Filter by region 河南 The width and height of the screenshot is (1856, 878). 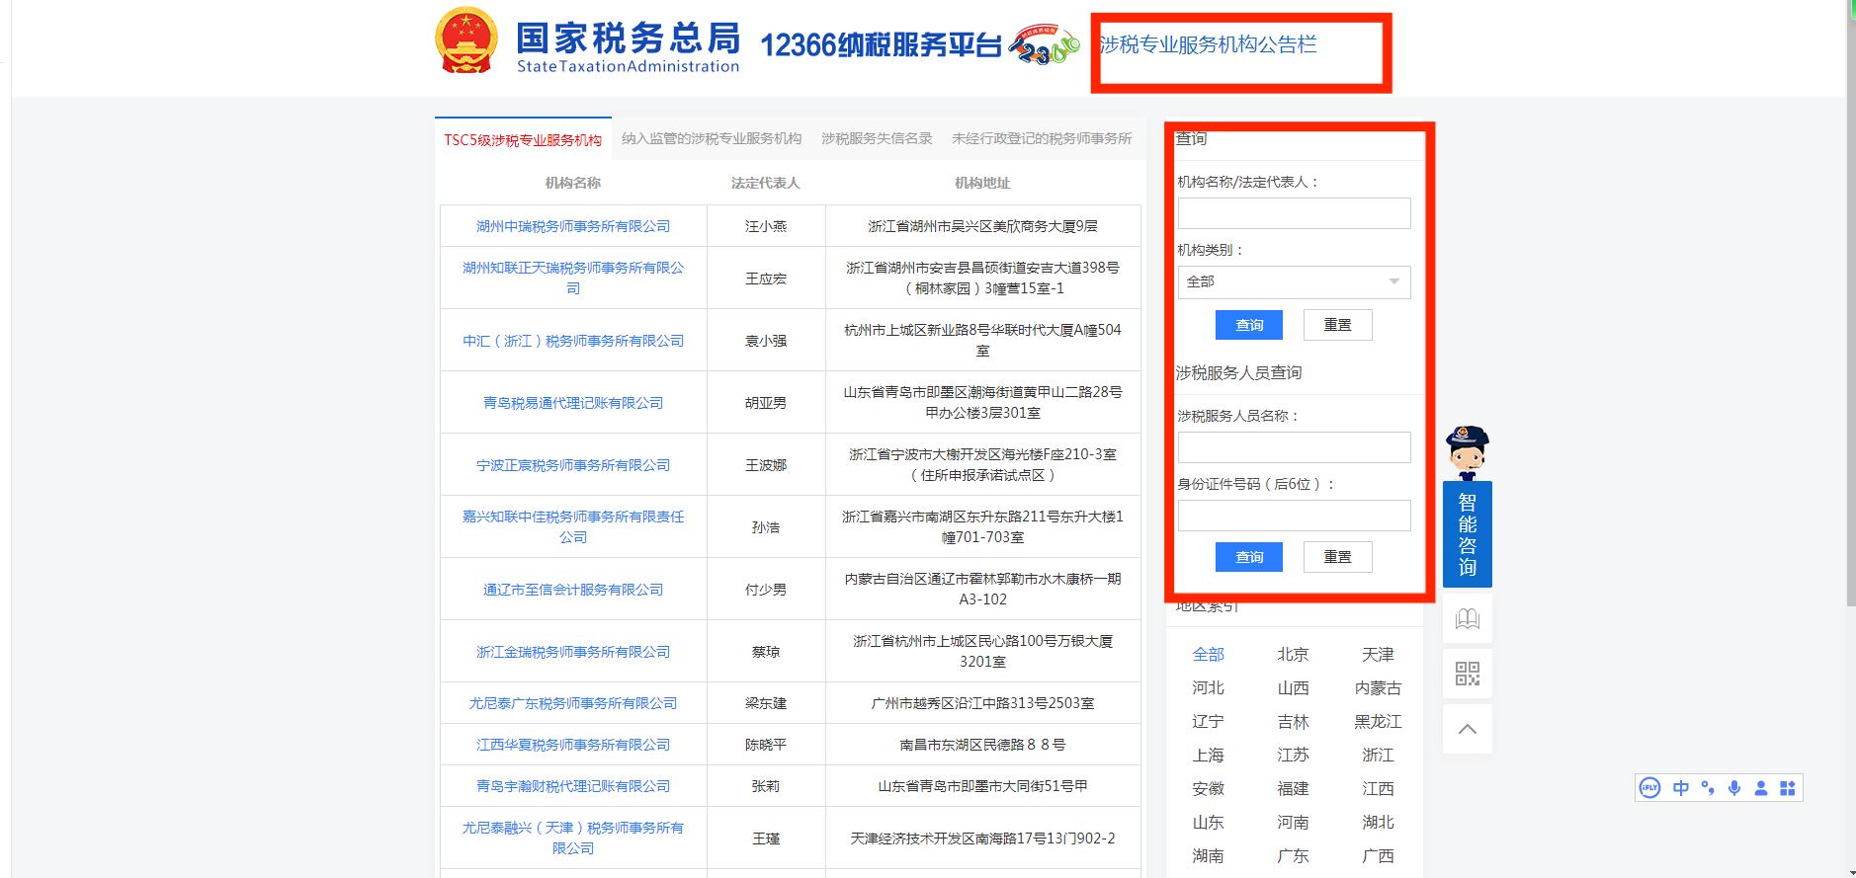1293,823
